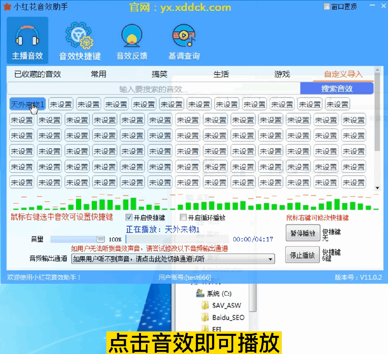This screenshot has width=388, height=354.
Task: Switch to the 搞笑 tab
Action: (x=159, y=74)
